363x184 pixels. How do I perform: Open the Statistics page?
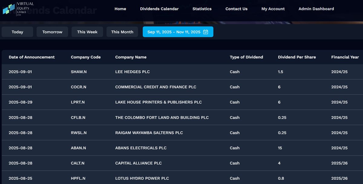[x=202, y=9]
